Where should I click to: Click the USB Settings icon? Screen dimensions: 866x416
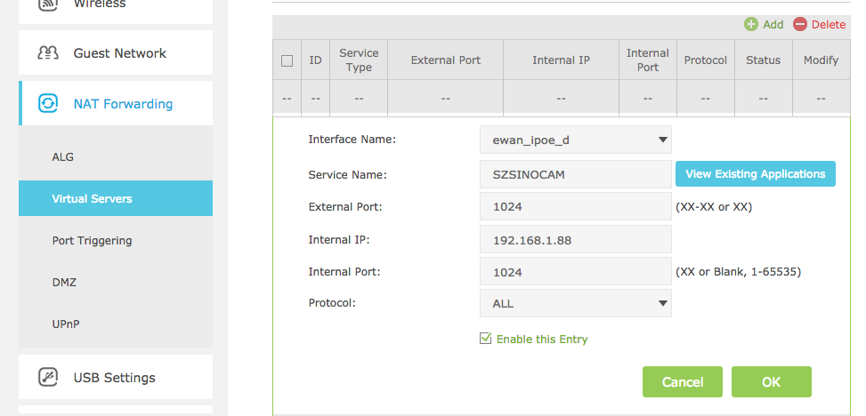[48, 378]
